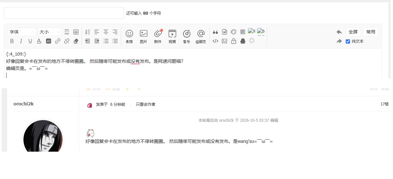This screenshot has width=393, height=179.
Task: Float content to the left
Action: (x=87, y=41)
